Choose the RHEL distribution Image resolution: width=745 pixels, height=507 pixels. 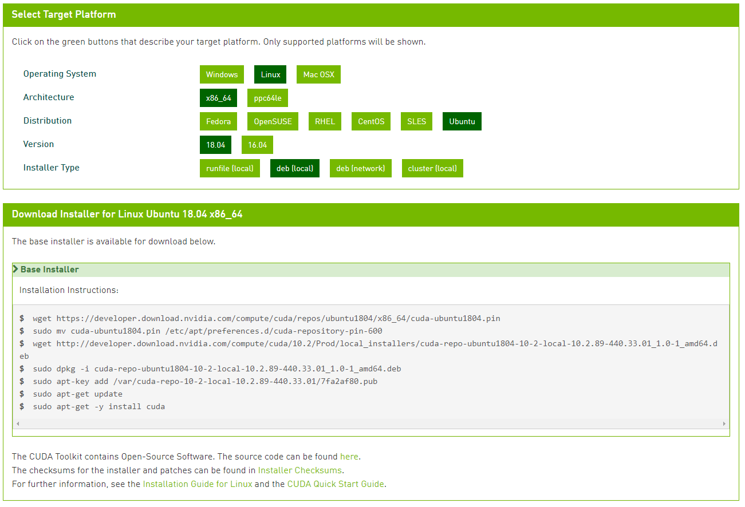(325, 121)
